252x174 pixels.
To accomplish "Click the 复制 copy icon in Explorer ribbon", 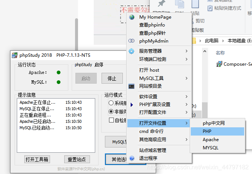I will coord(179,4).
